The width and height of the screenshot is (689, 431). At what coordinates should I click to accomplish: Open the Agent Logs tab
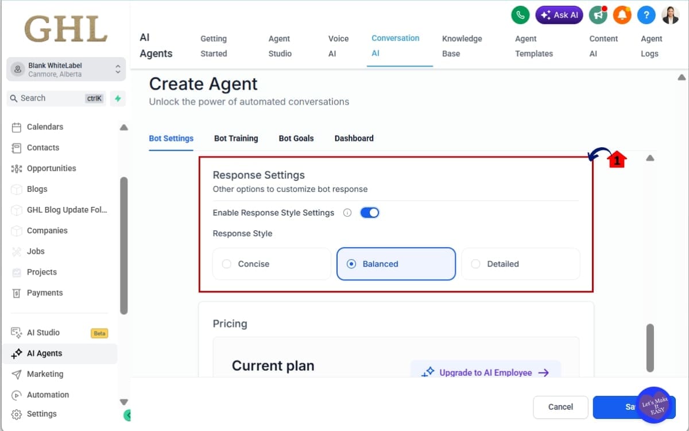coord(652,46)
